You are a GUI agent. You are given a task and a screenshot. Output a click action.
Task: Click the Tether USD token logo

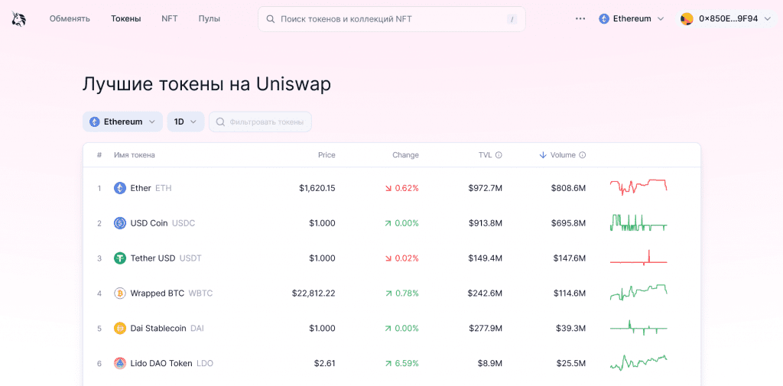120,258
